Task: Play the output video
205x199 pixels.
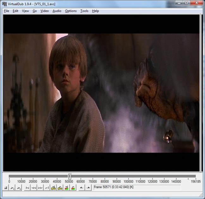Action: [x=19, y=188]
